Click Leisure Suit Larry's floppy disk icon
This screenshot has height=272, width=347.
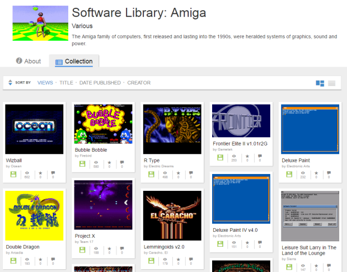coord(289,267)
